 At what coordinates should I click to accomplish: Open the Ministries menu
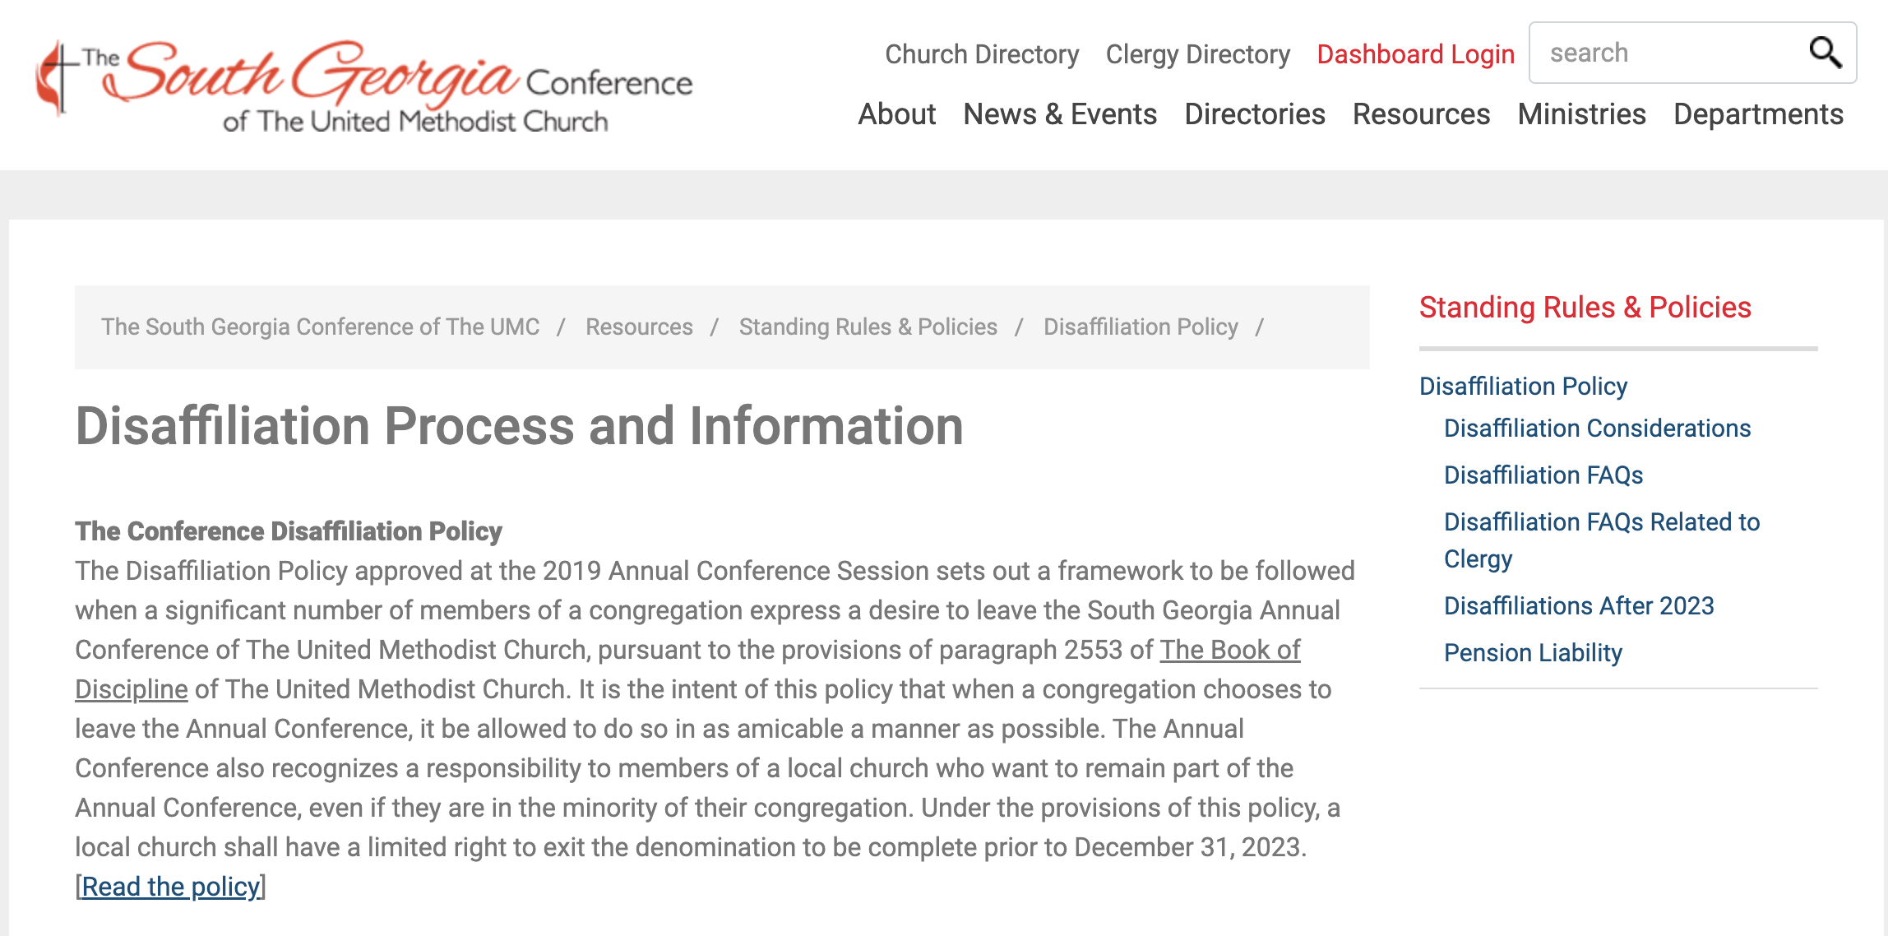(1581, 114)
